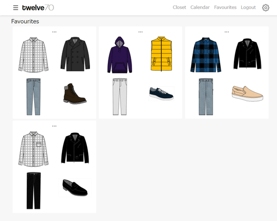
Task: Click the twelve70 logo
Action: coord(38,7)
